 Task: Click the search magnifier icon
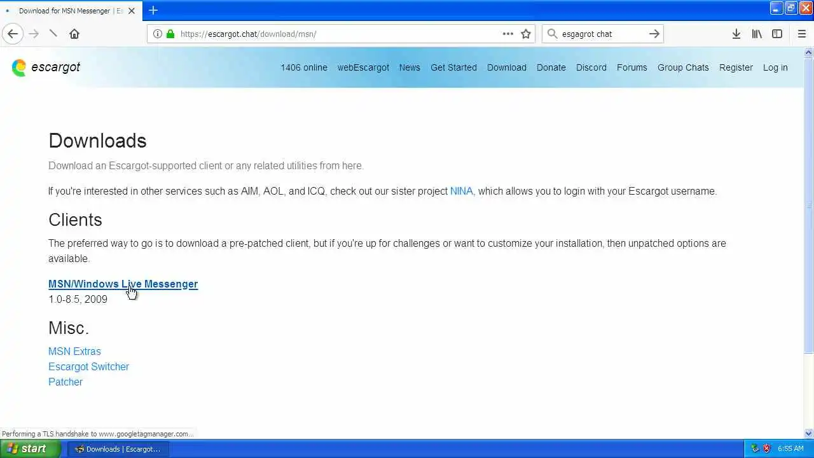coord(552,34)
